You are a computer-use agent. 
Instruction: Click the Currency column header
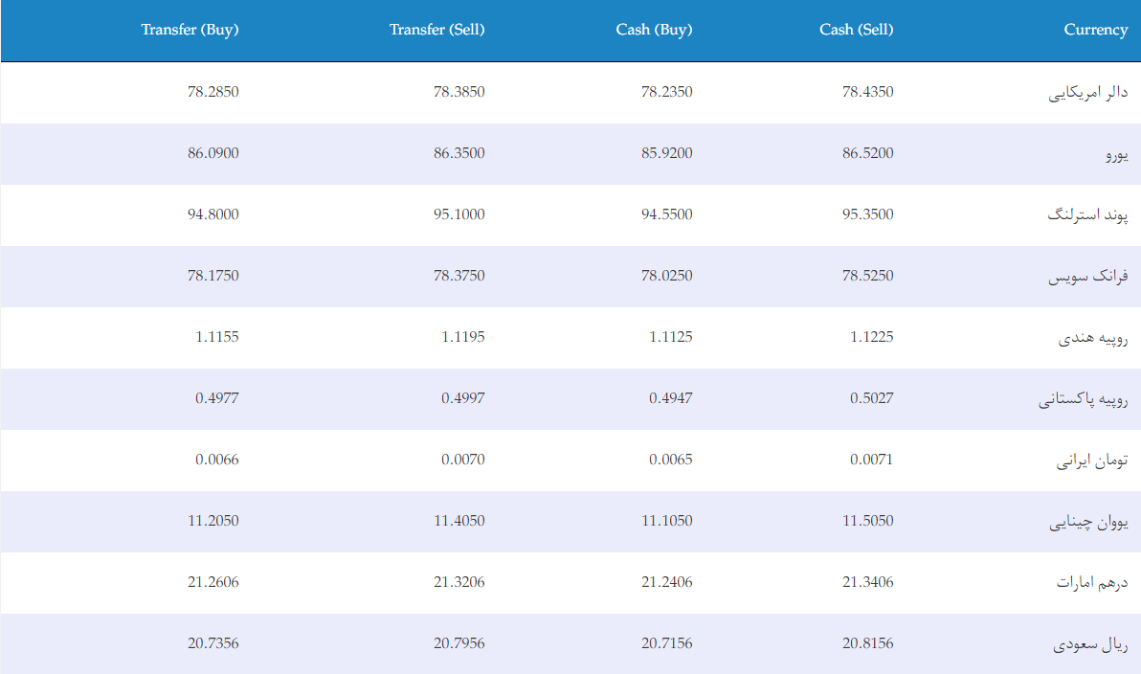click(1096, 30)
